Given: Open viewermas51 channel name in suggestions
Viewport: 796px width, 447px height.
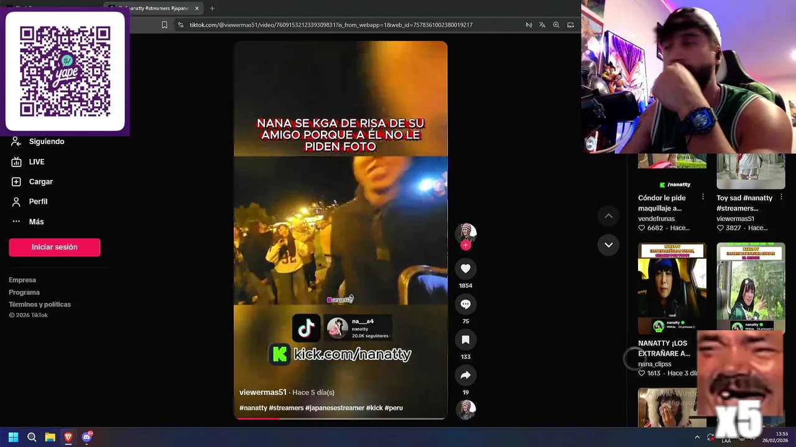Looking at the screenshot, I should coord(735,219).
